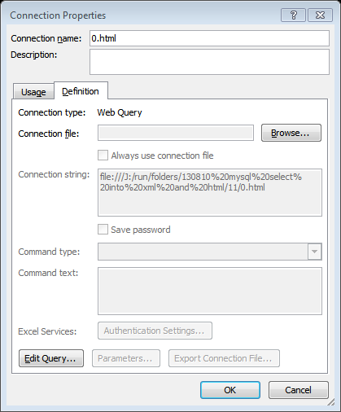The height and width of the screenshot is (412, 341).
Task: Click the help question mark icon
Action: 293,15
